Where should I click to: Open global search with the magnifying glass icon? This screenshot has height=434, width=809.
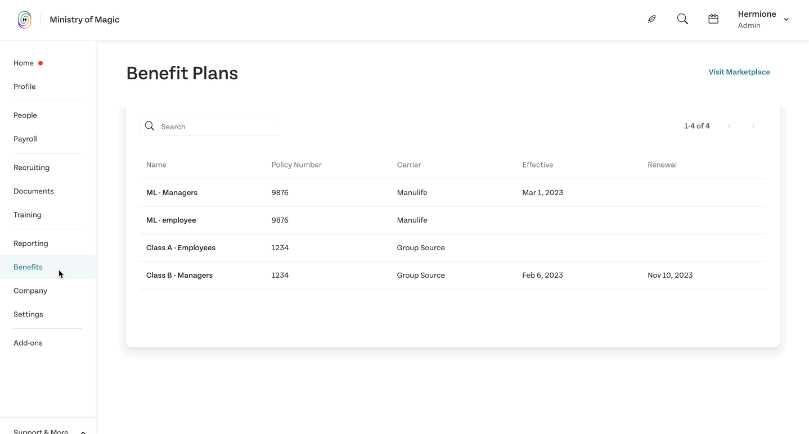point(682,19)
